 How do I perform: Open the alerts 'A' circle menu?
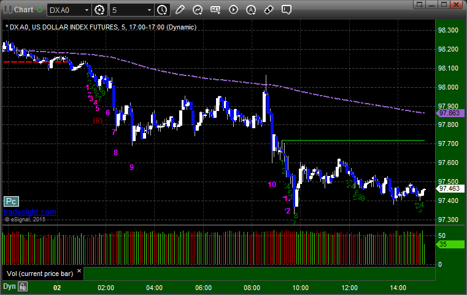coord(251,10)
